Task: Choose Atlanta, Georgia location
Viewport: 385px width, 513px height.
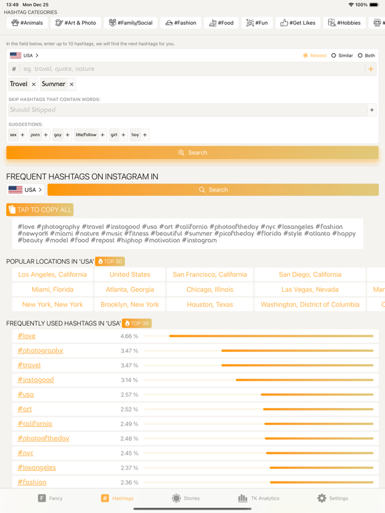Action: pos(130,289)
